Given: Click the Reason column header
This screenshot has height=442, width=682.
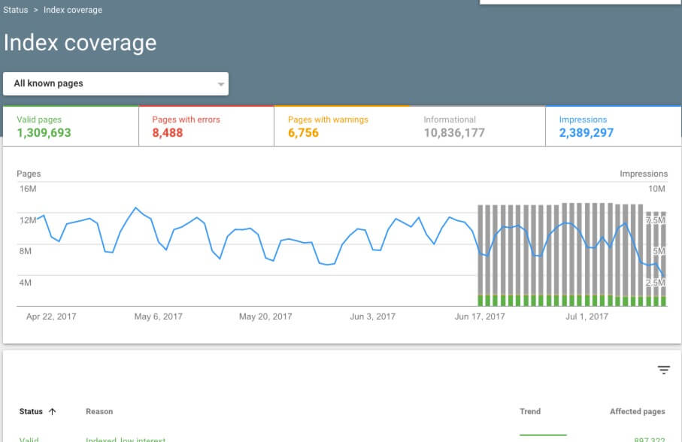Looking at the screenshot, I should point(99,411).
